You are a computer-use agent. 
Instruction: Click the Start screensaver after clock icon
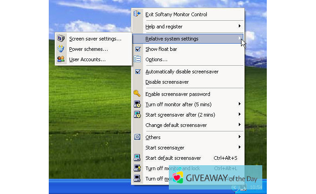[138, 115]
